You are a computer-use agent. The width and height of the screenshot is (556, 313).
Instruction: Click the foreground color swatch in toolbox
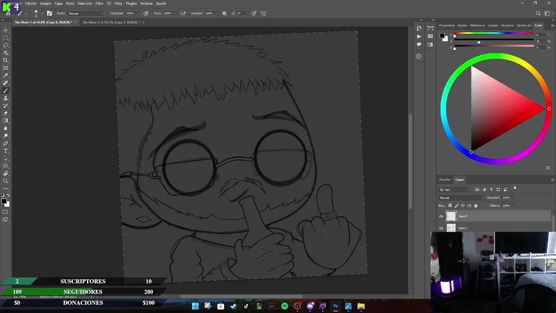pos(4,201)
